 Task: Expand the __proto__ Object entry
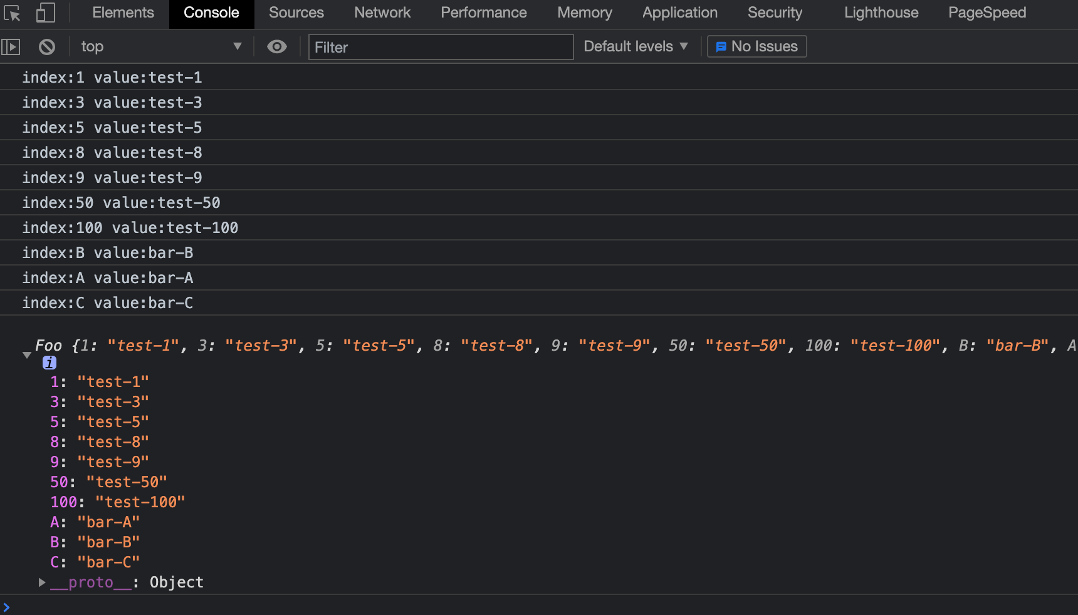point(42,582)
